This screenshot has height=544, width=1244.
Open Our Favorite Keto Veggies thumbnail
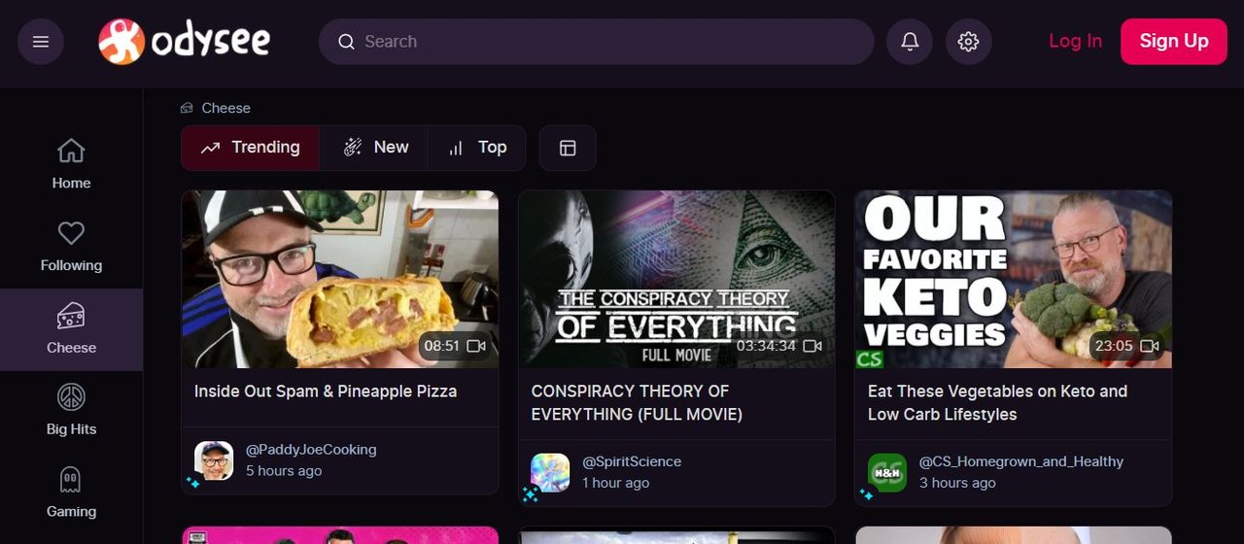click(1013, 279)
